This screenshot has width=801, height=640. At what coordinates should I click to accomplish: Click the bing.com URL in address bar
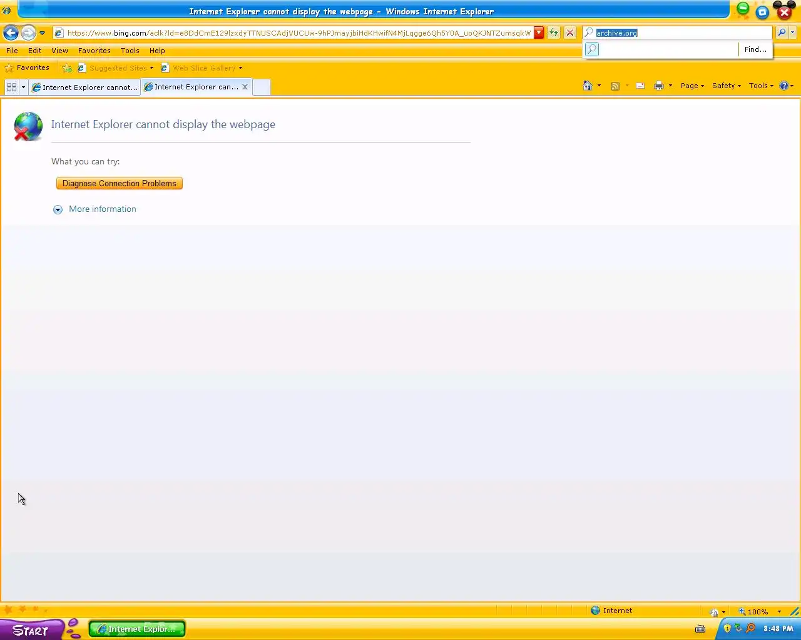[x=298, y=33]
